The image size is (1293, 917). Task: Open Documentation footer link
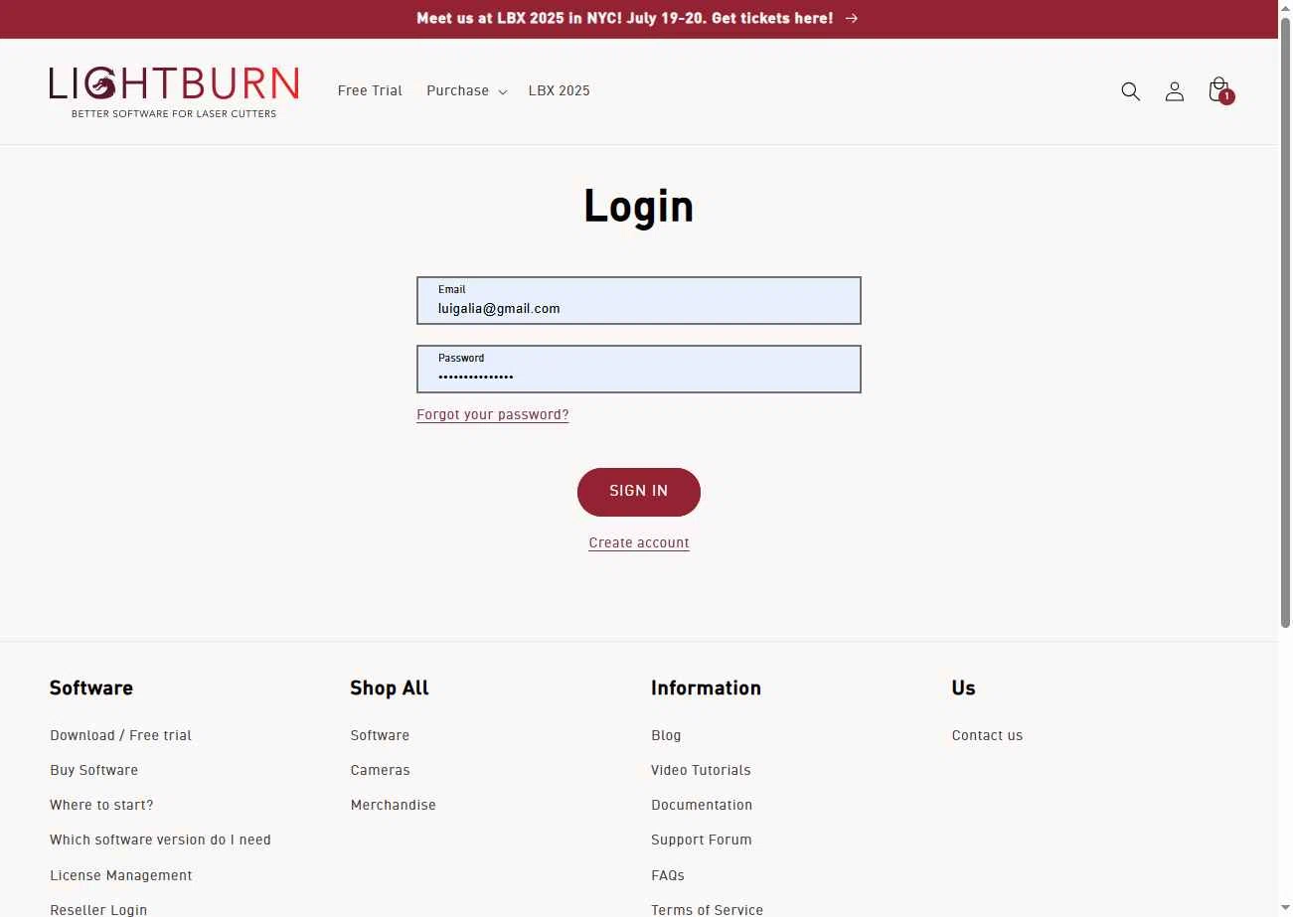(x=702, y=805)
